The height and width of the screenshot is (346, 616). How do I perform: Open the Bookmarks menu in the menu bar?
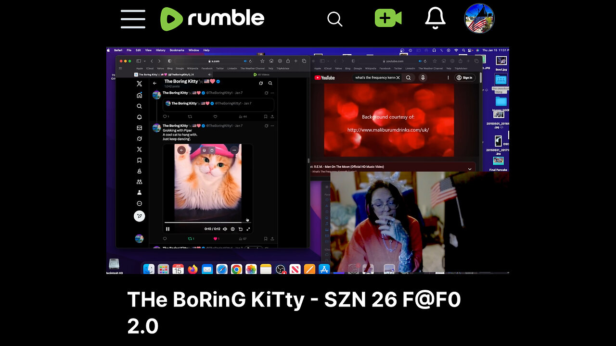coord(177,50)
